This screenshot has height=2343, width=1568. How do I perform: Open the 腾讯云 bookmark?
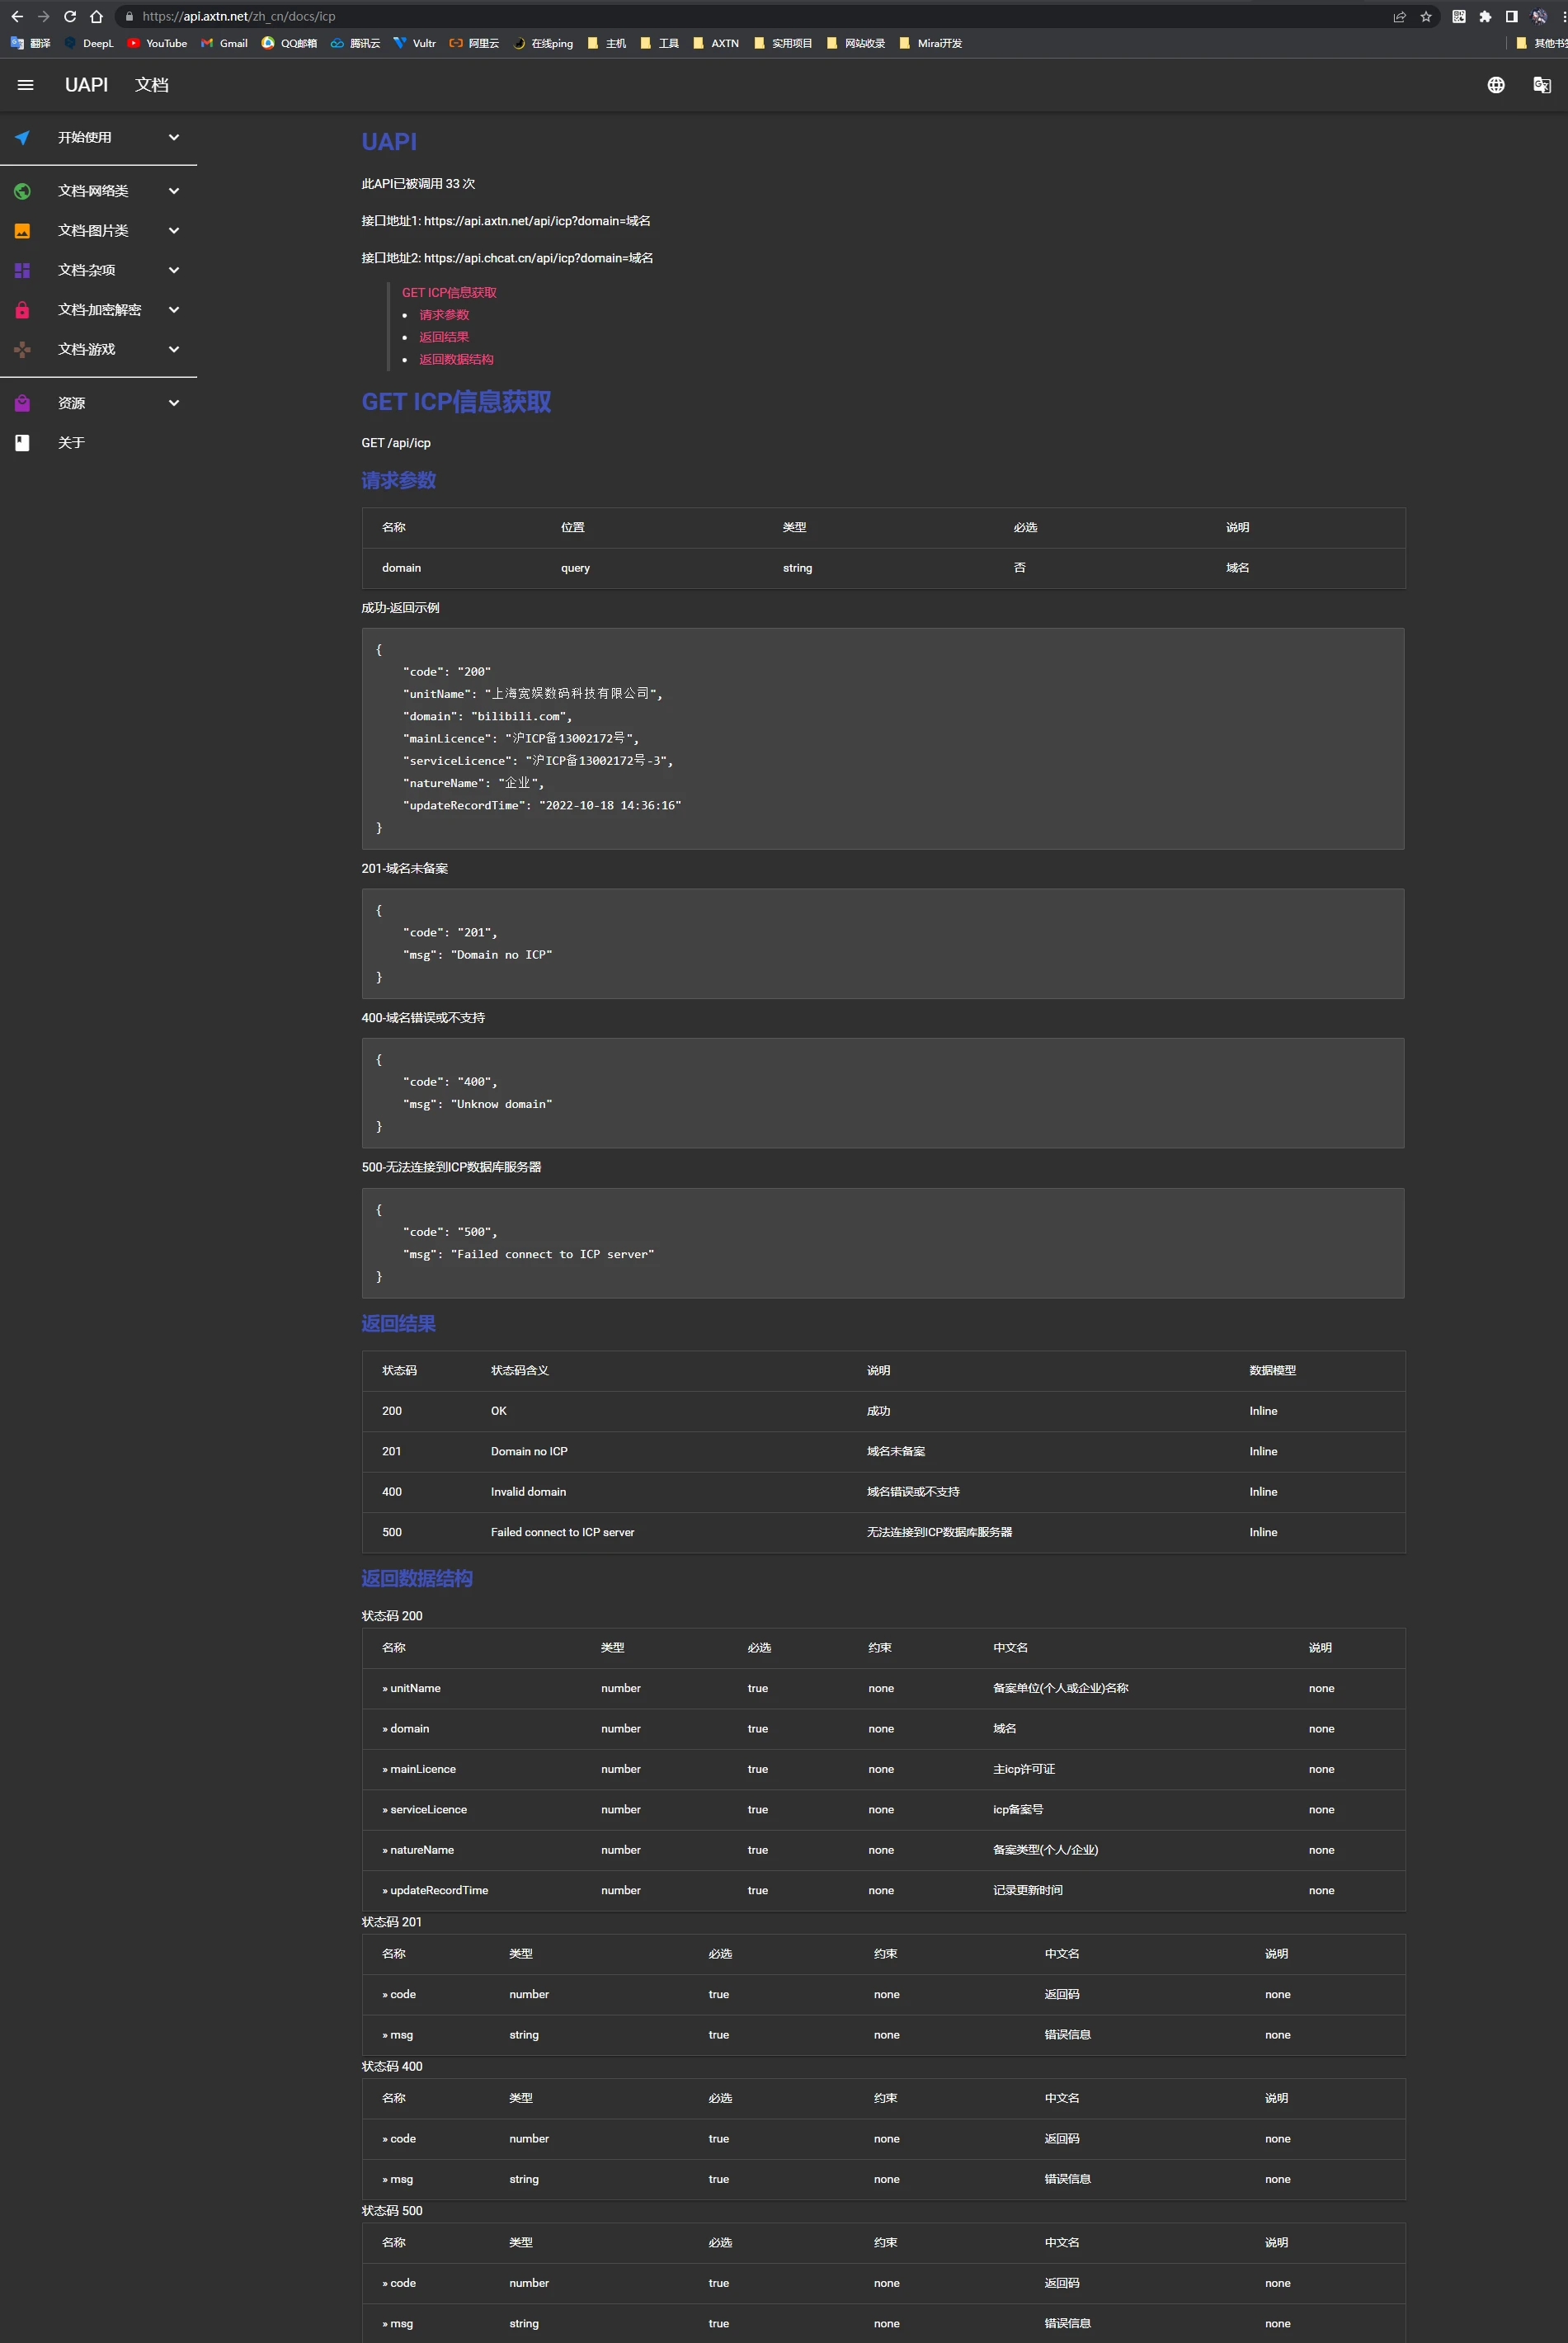pos(355,43)
